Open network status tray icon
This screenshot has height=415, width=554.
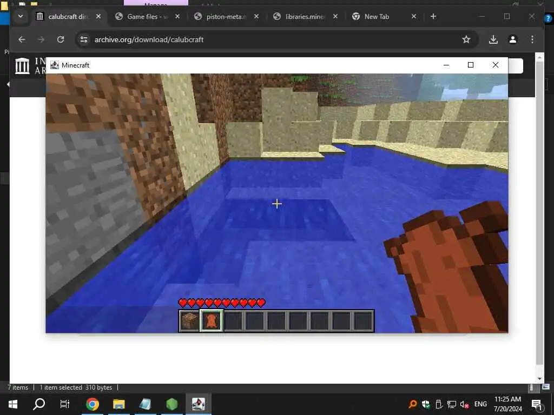452,404
